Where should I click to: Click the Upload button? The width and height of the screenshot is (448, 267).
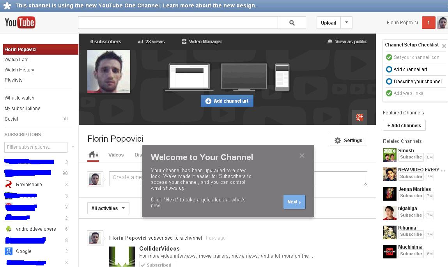point(329,23)
